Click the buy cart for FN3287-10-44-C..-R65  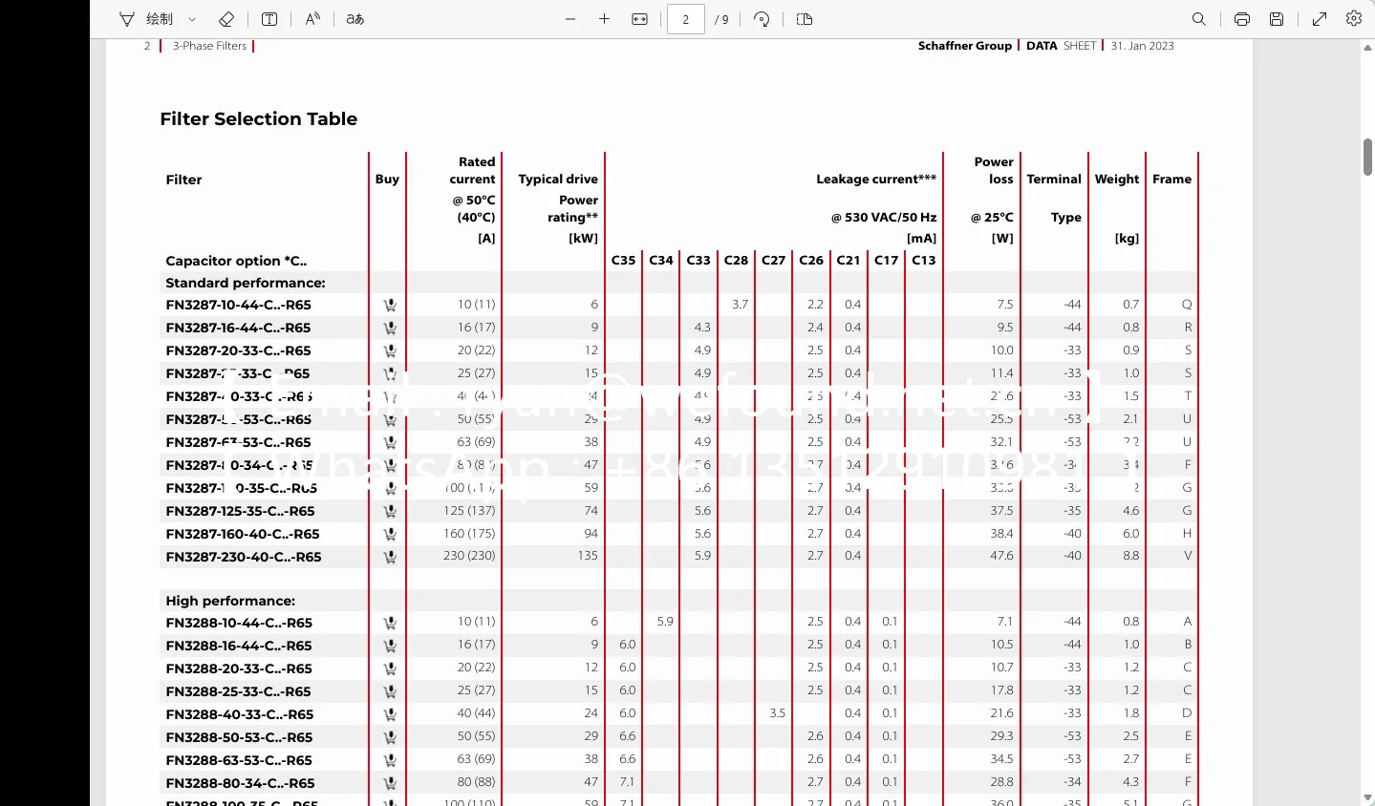390,306
